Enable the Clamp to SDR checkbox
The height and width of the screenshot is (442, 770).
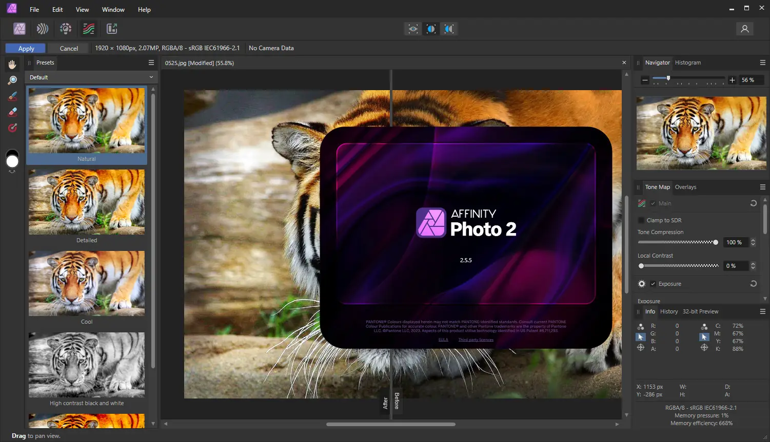tap(641, 220)
